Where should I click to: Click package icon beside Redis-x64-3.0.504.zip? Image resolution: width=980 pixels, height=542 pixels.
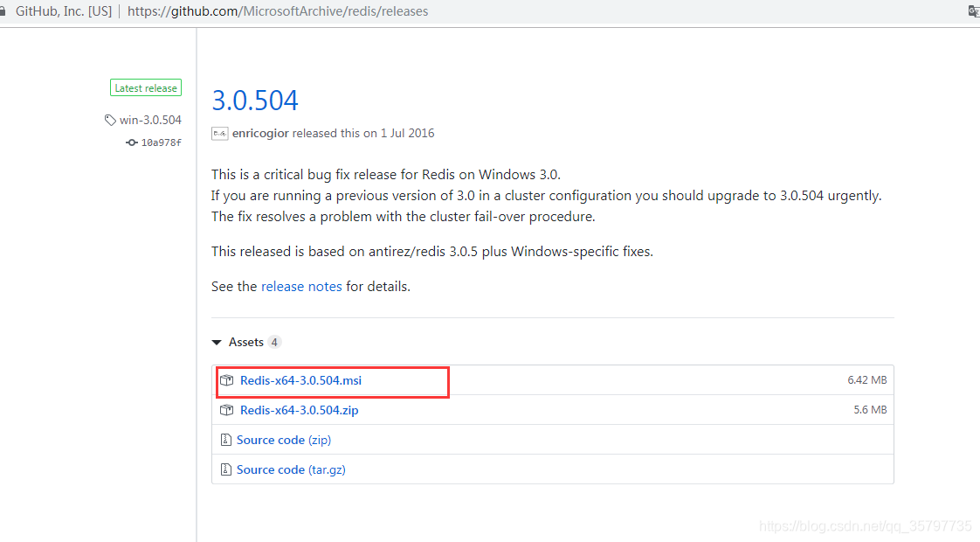point(227,411)
